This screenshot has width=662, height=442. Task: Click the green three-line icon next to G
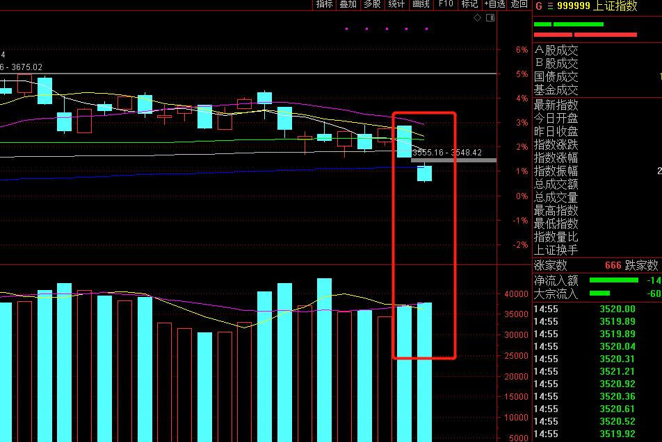point(549,6)
